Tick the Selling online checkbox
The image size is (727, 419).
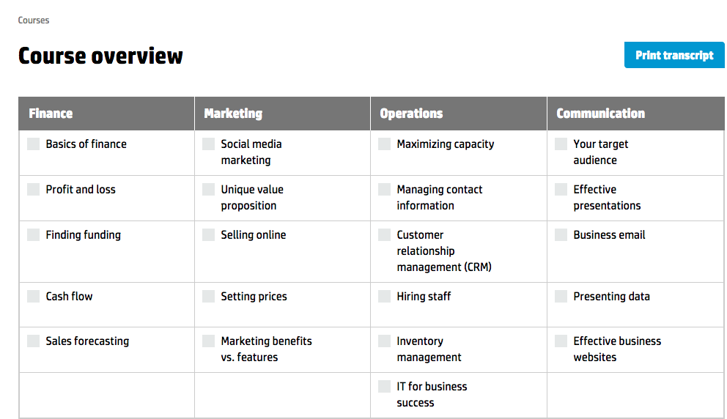tap(209, 235)
